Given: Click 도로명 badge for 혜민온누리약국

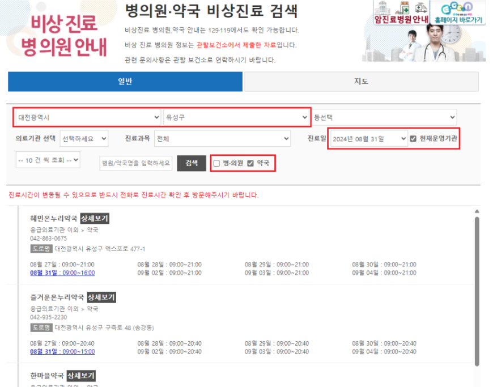Looking at the screenshot, I should pos(41,249).
